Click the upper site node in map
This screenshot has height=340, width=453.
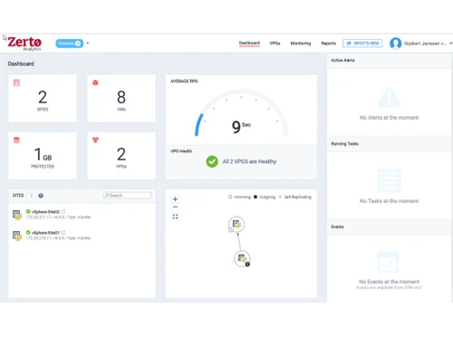(x=236, y=224)
